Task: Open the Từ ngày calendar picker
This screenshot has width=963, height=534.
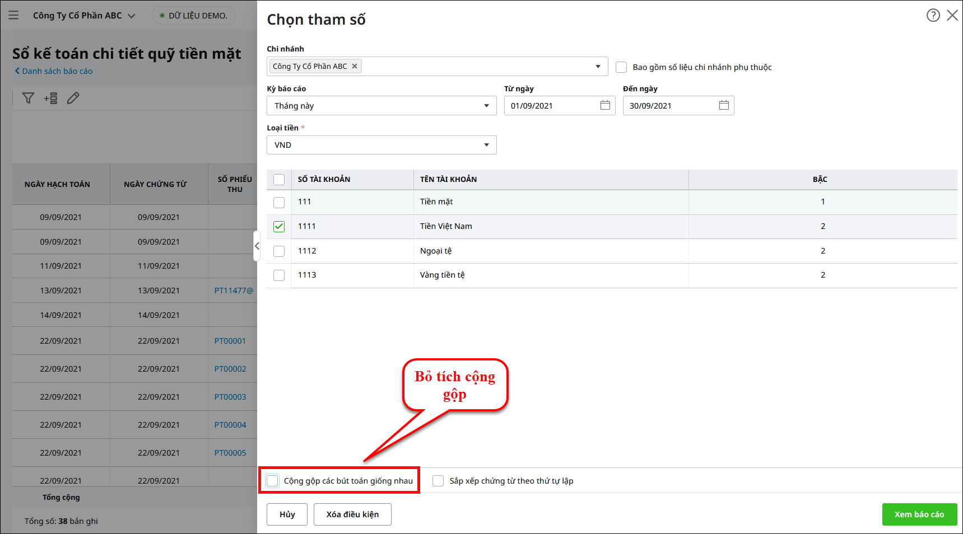Action: pyautogui.click(x=605, y=105)
